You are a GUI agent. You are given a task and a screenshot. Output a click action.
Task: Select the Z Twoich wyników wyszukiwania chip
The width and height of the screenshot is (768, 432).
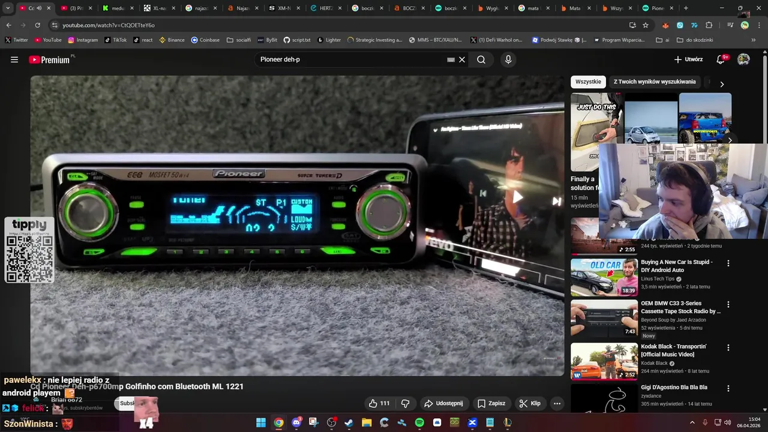click(655, 82)
